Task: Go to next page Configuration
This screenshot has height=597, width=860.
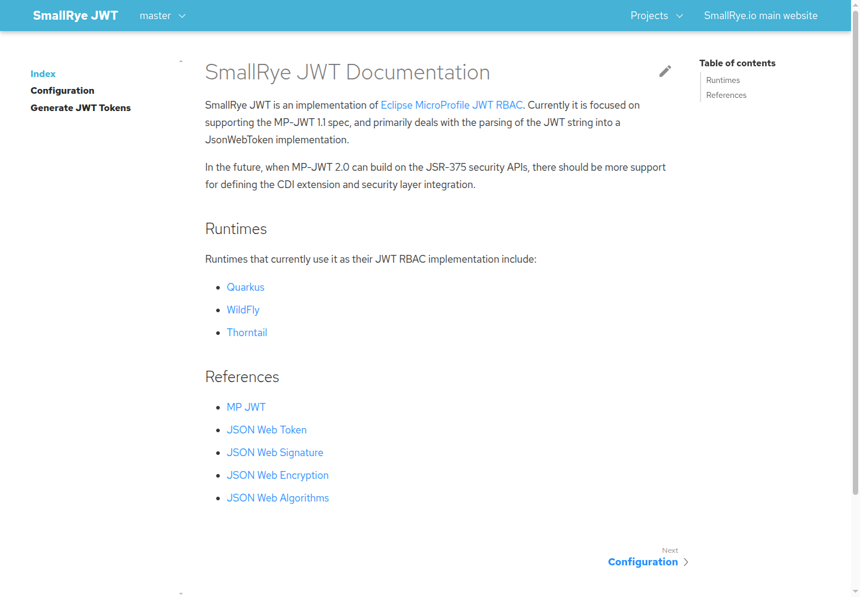Action: (x=643, y=562)
